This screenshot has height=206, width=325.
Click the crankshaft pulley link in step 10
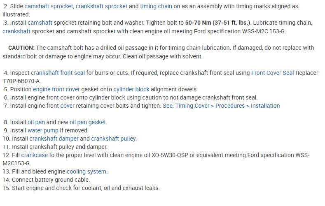click(x=114, y=139)
